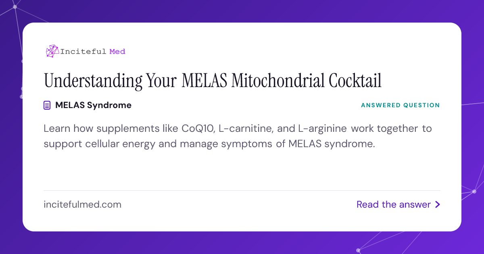Image resolution: width=484 pixels, height=254 pixels.
Task: Click the chevron arrow after Read the answer
Action: coord(437,205)
